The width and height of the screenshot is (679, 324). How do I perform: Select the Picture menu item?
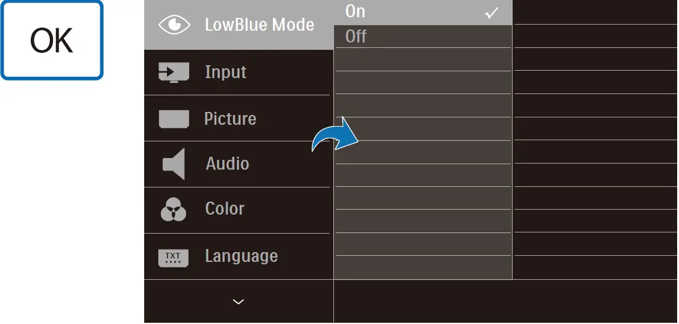[x=230, y=119]
